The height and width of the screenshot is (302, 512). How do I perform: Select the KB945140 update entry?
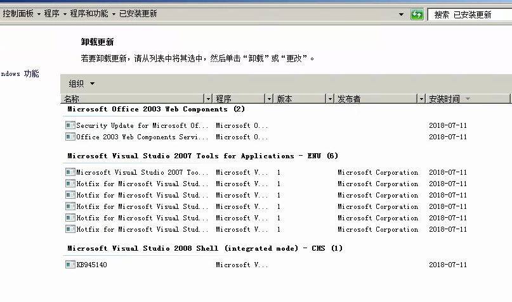coord(92,265)
